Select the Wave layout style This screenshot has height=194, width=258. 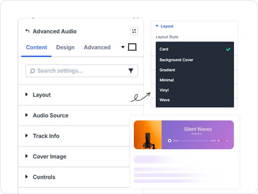195,100
